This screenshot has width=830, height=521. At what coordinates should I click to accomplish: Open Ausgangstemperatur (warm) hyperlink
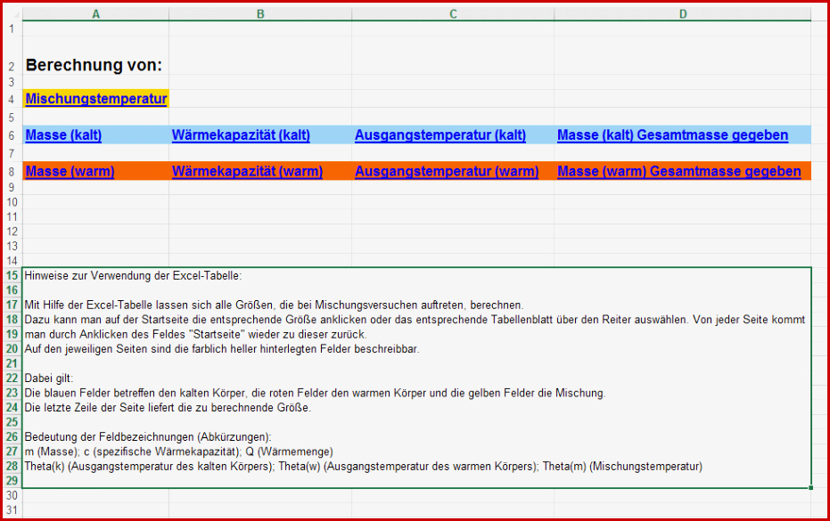[x=447, y=171]
